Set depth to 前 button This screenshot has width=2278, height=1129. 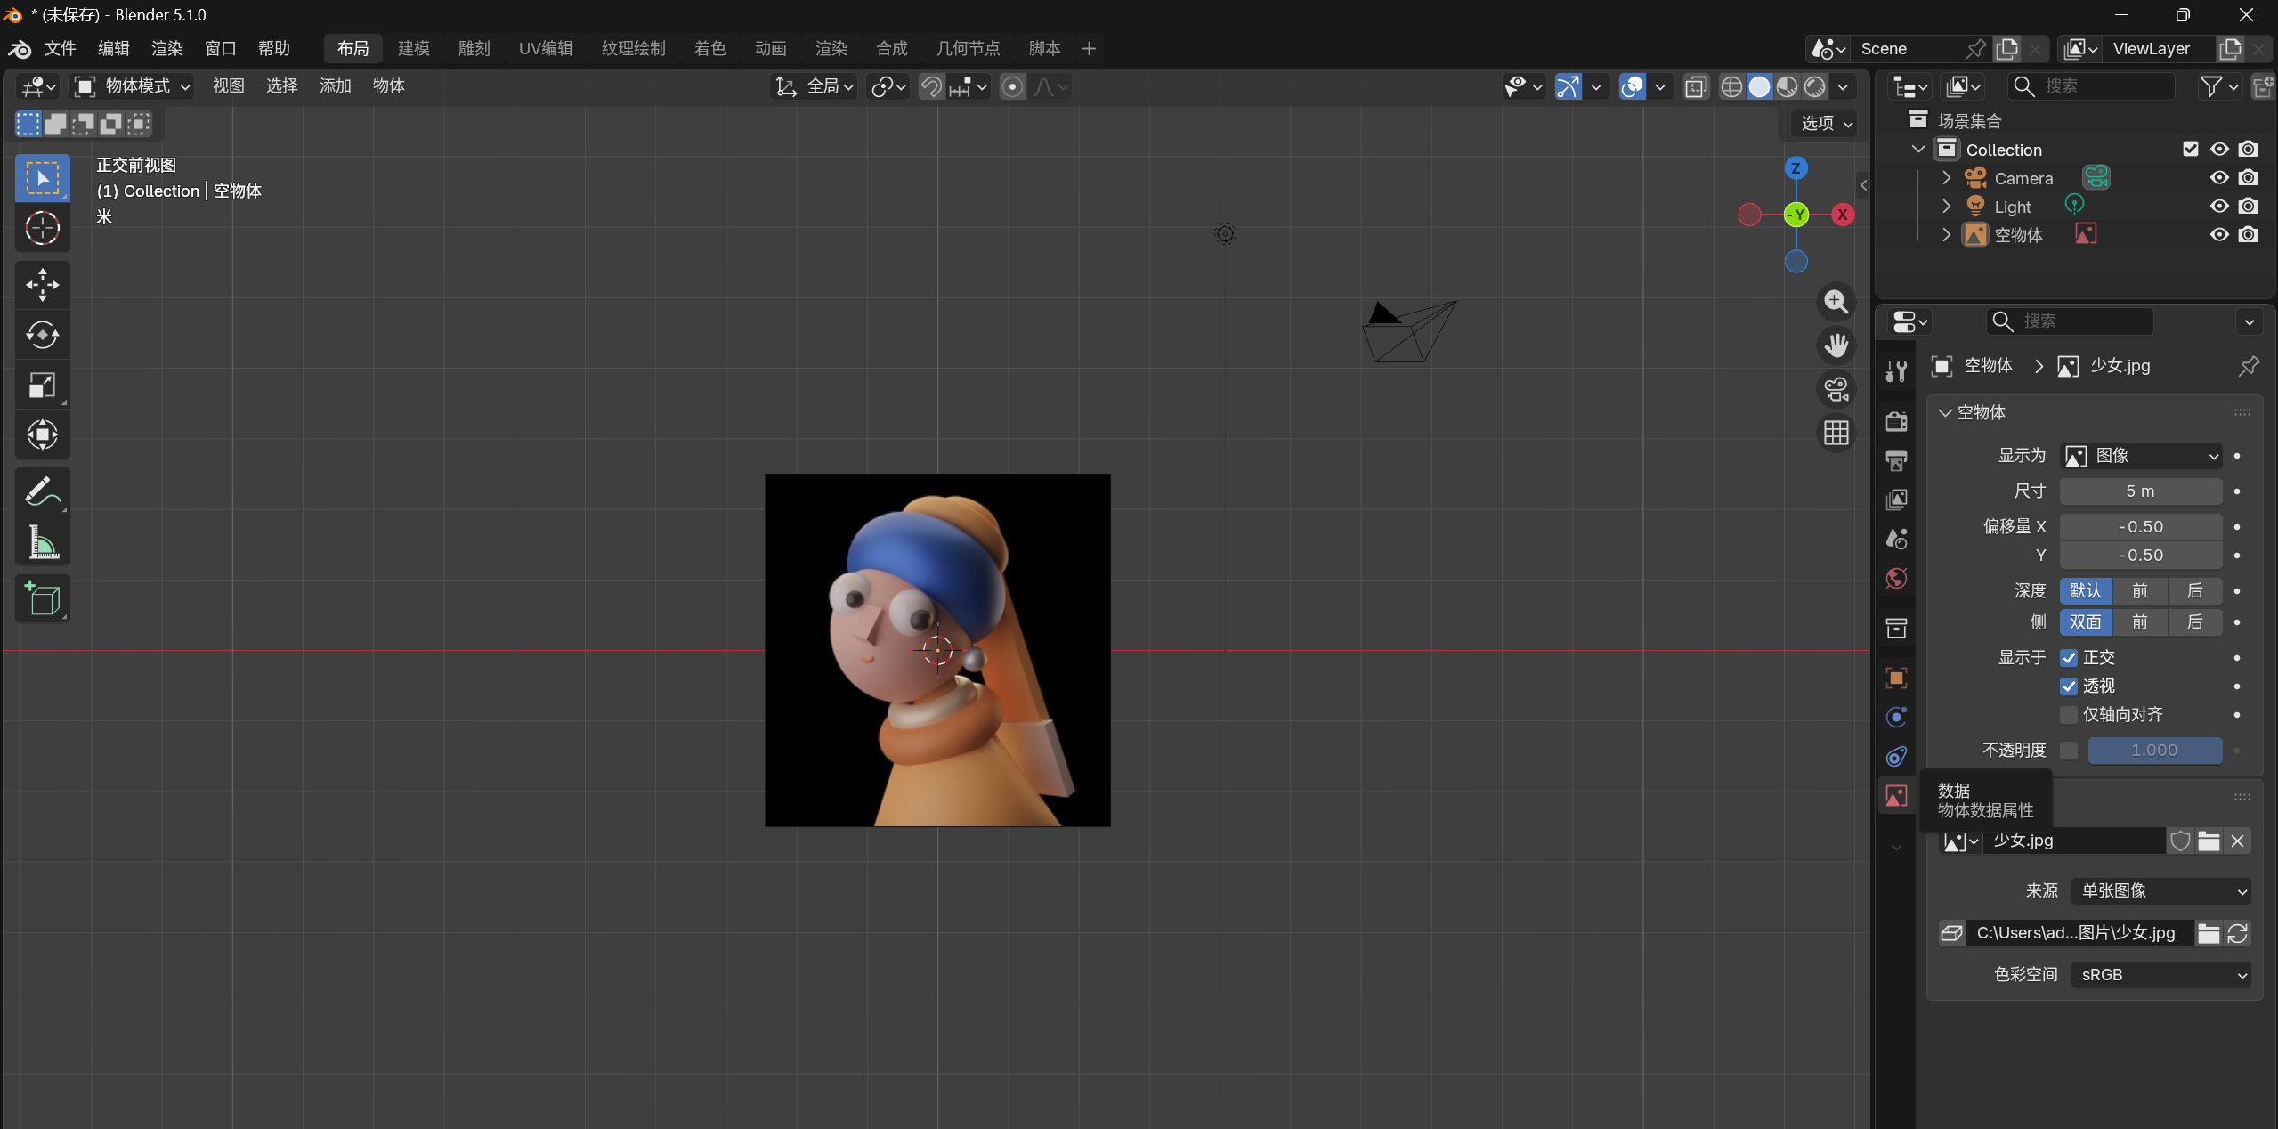pyautogui.click(x=2140, y=591)
